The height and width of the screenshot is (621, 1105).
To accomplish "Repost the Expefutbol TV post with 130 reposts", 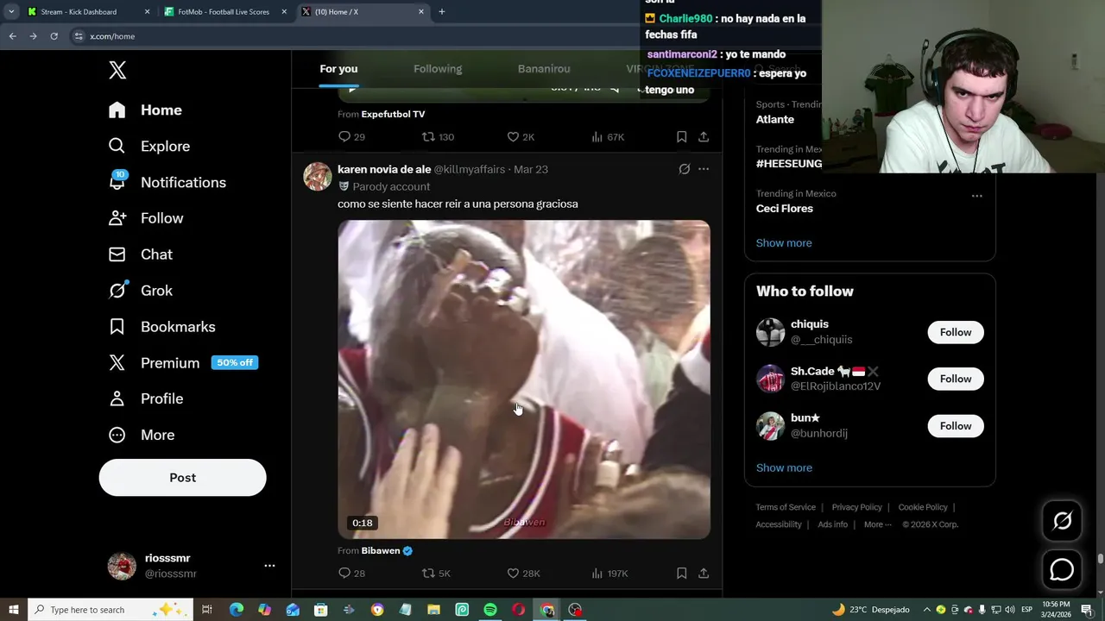I will pyautogui.click(x=438, y=137).
